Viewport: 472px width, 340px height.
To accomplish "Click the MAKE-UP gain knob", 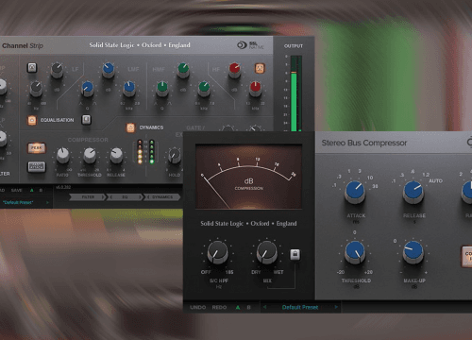I will pos(413,252).
